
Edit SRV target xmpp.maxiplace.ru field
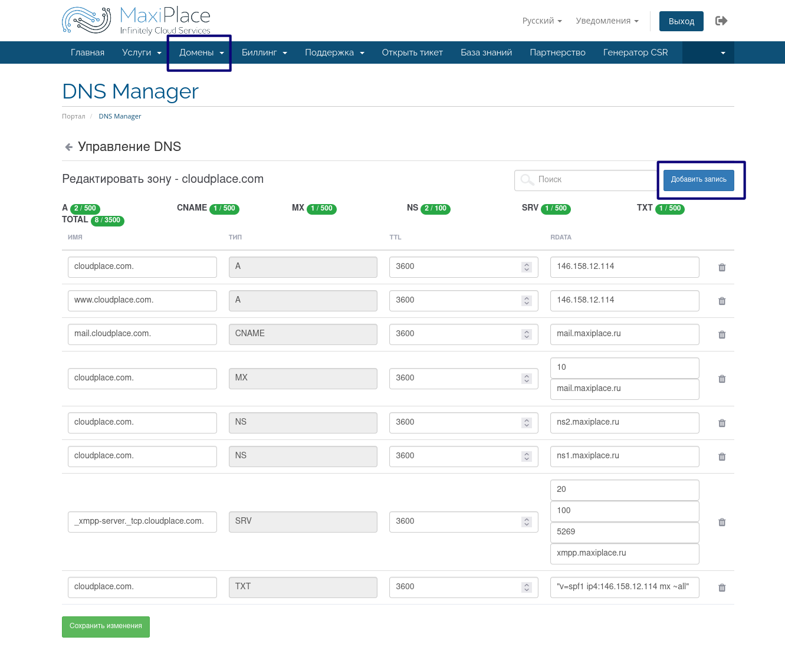coord(625,554)
